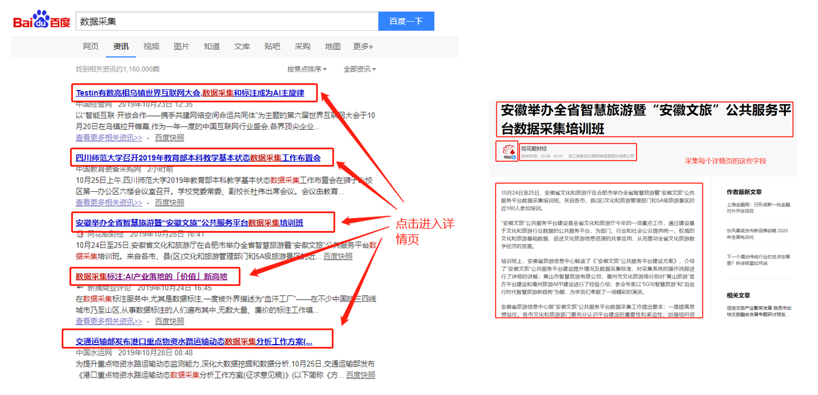Image resolution: width=818 pixels, height=395 pixels.
Task: Click the 作者最新文章 section heading
Action: [x=744, y=192]
